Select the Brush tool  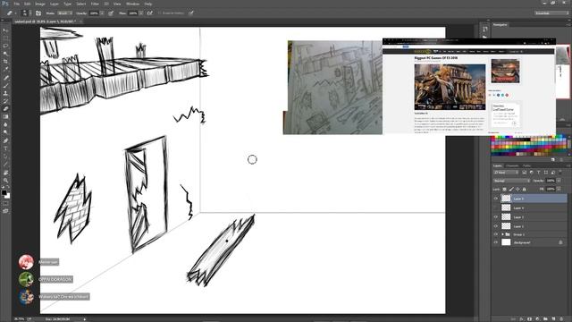pos(5,86)
